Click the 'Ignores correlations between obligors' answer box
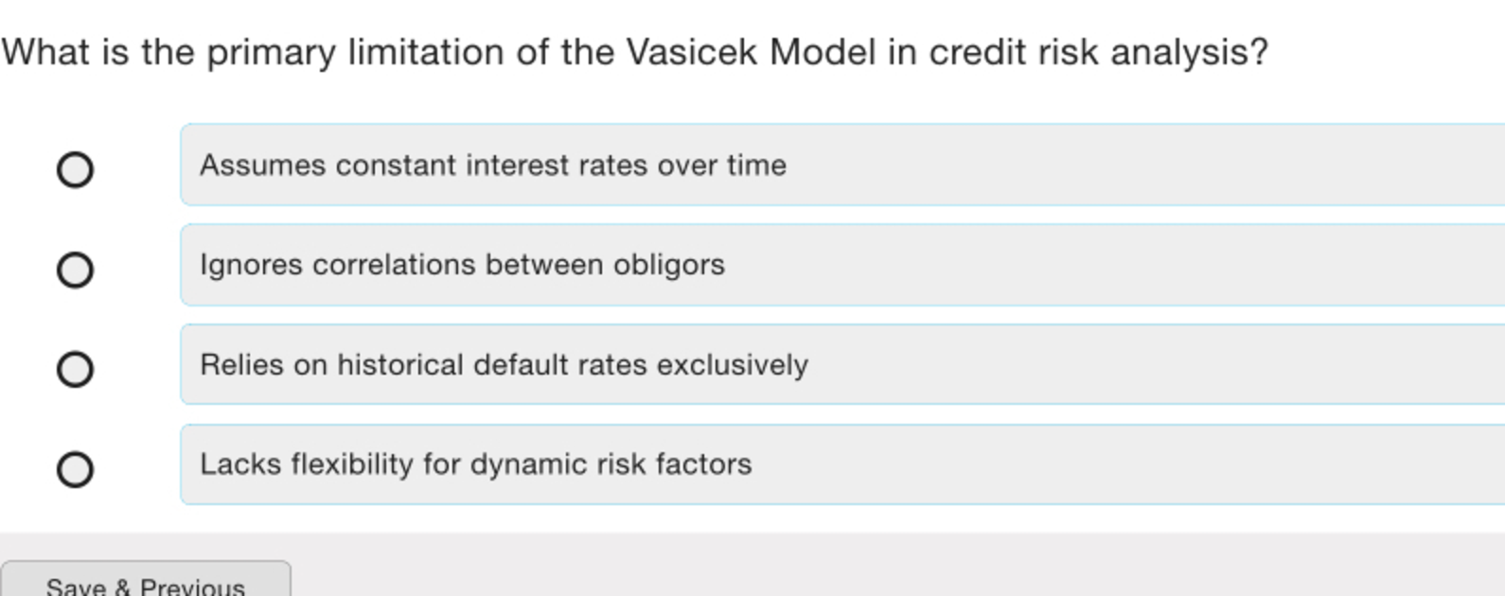 click(842, 265)
